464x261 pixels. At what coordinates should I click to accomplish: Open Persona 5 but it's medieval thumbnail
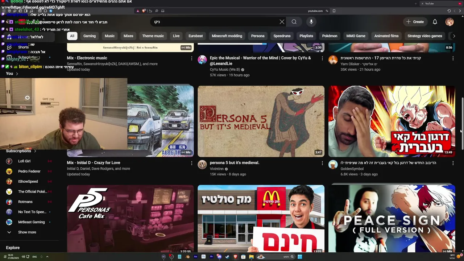[x=261, y=121]
